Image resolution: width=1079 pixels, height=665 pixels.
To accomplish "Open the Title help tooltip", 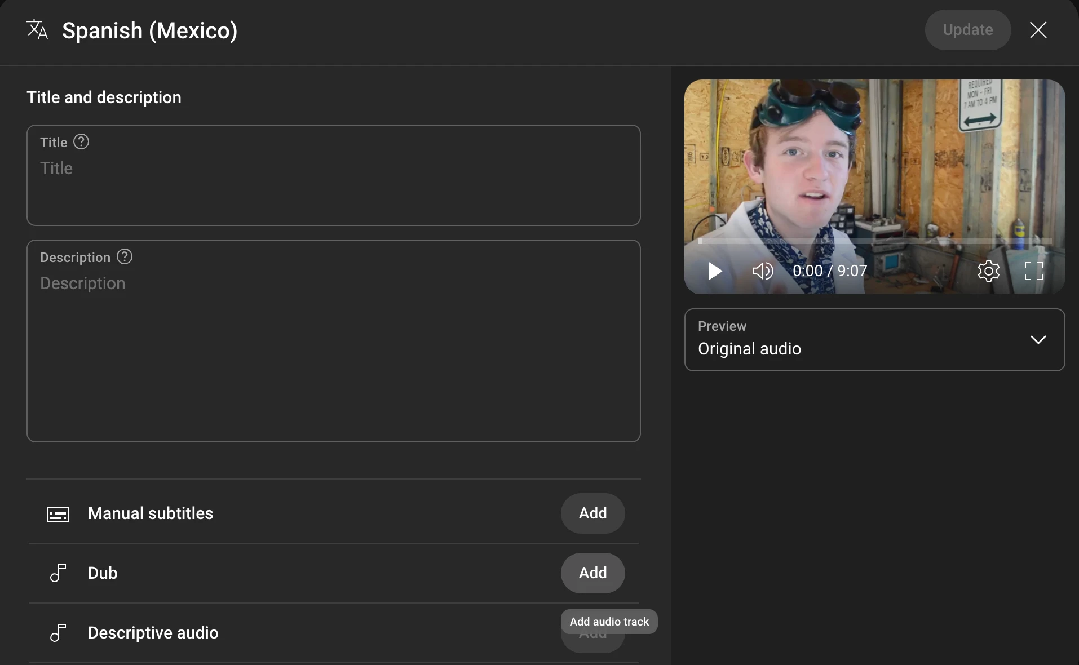I will tap(81, 141).
